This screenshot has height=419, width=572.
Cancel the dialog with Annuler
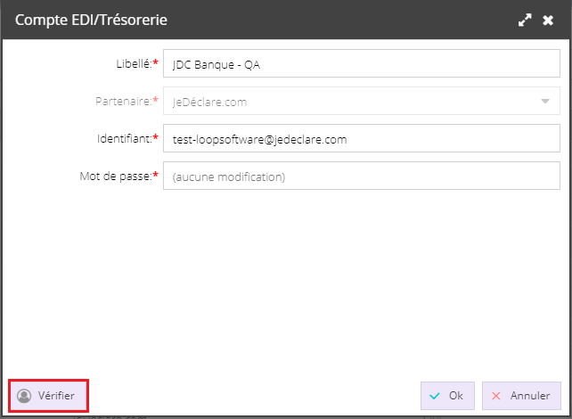[x=521, y=396]
